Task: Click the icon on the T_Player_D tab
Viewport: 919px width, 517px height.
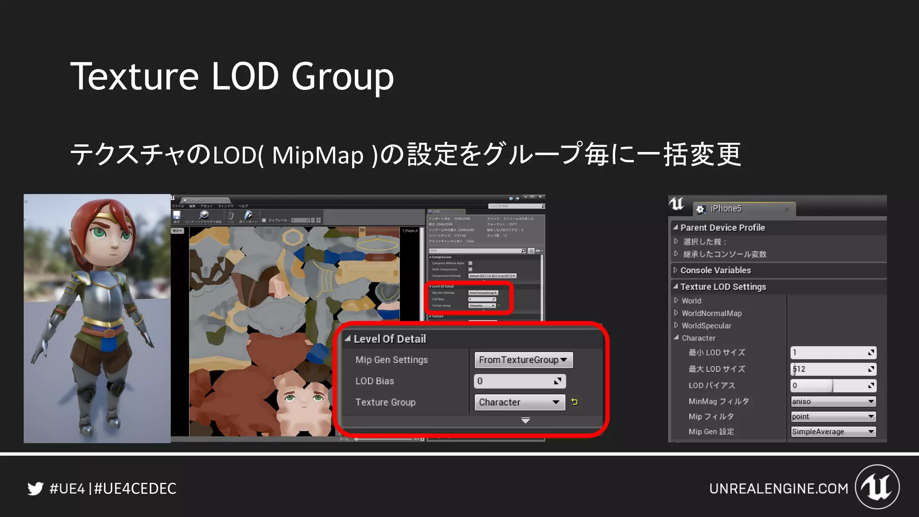Action: pos(184,200)
